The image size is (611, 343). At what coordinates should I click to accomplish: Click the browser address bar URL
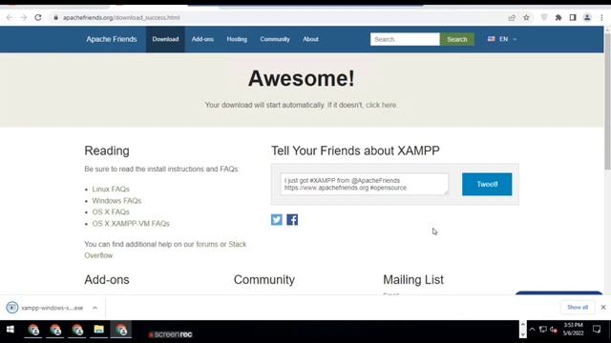point(121,17)
